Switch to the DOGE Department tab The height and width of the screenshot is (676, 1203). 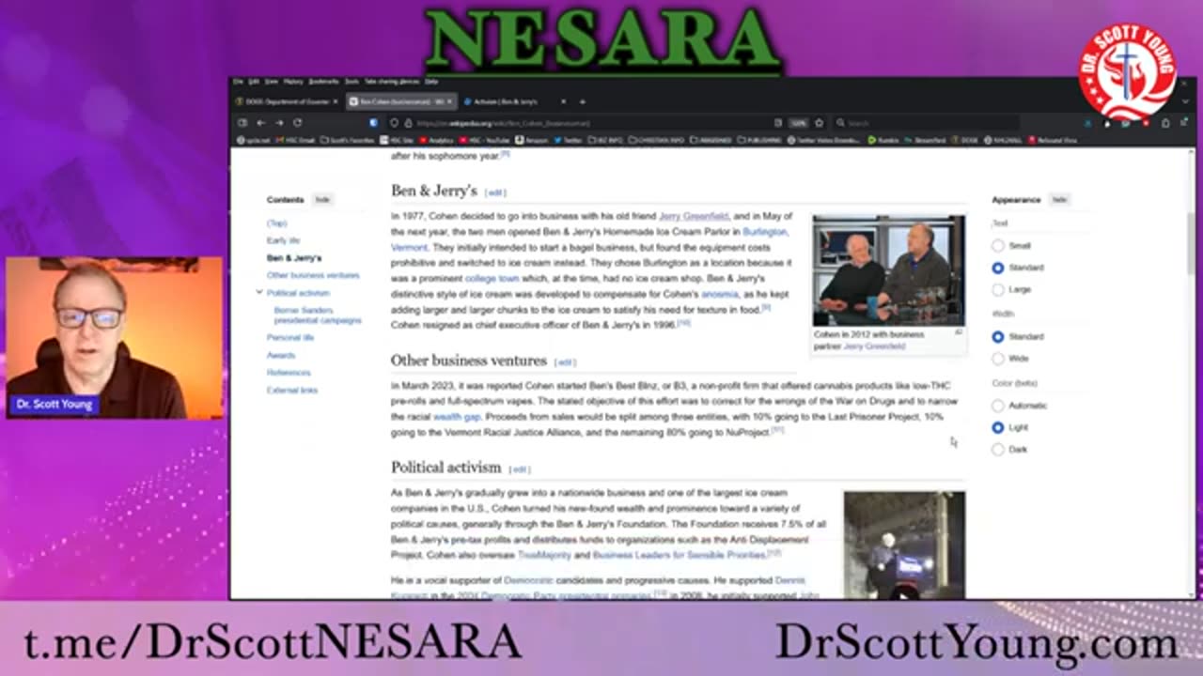click(286, 101)
